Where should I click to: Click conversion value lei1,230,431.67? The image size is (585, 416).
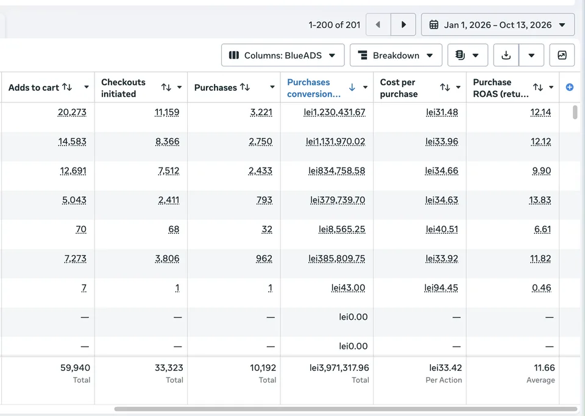pos(335,112)
